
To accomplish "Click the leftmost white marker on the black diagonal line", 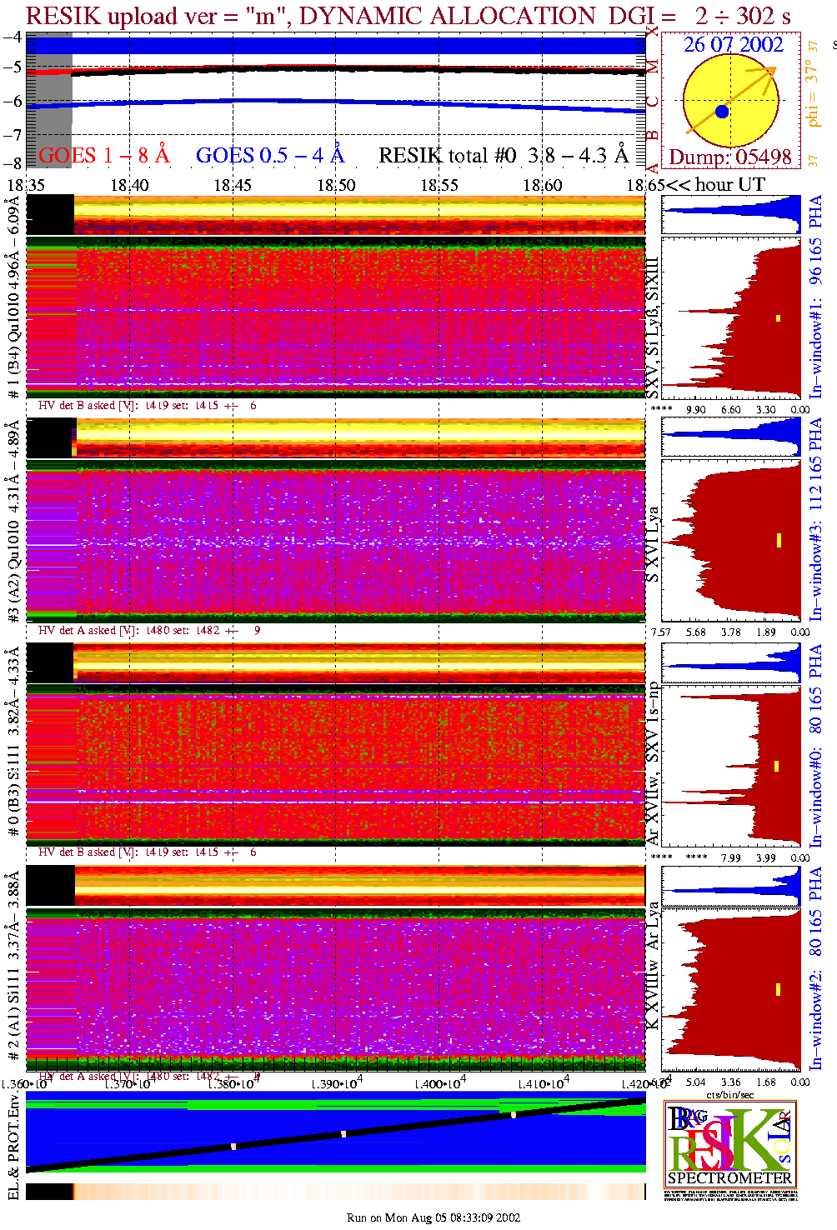I will (233, 1147).
